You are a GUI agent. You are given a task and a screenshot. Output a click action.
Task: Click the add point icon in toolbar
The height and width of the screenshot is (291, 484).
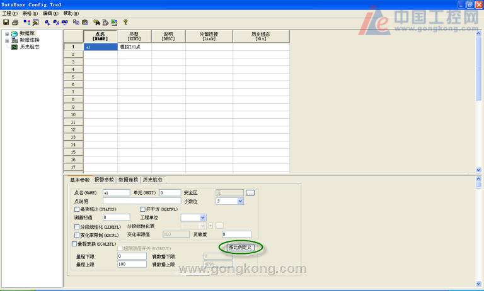[x=47, y=22]
